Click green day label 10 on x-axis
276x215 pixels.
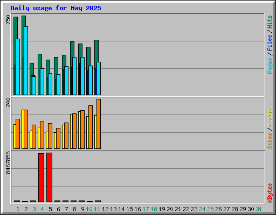pyautogui.click(x=89, y=209)
